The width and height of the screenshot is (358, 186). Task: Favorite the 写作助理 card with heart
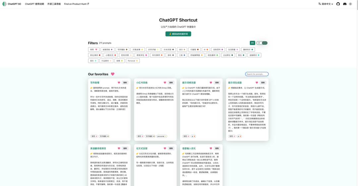(119, 83)
